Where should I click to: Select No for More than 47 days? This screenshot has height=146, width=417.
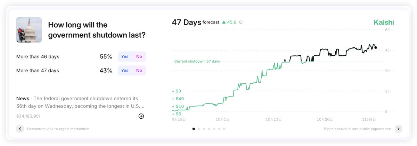pos(139,71)
